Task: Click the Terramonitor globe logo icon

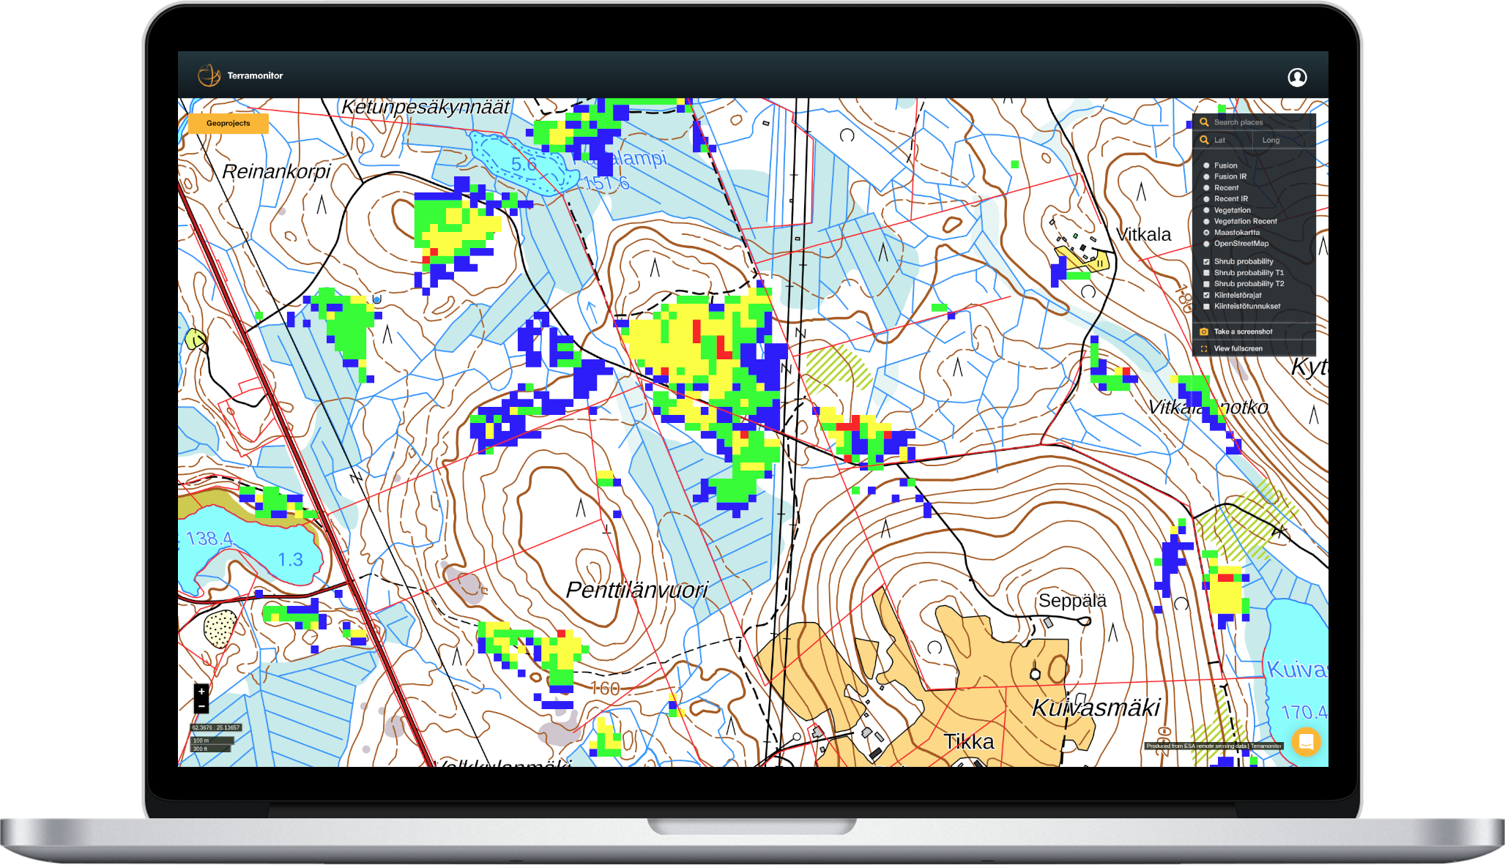Action: [209, 75]
